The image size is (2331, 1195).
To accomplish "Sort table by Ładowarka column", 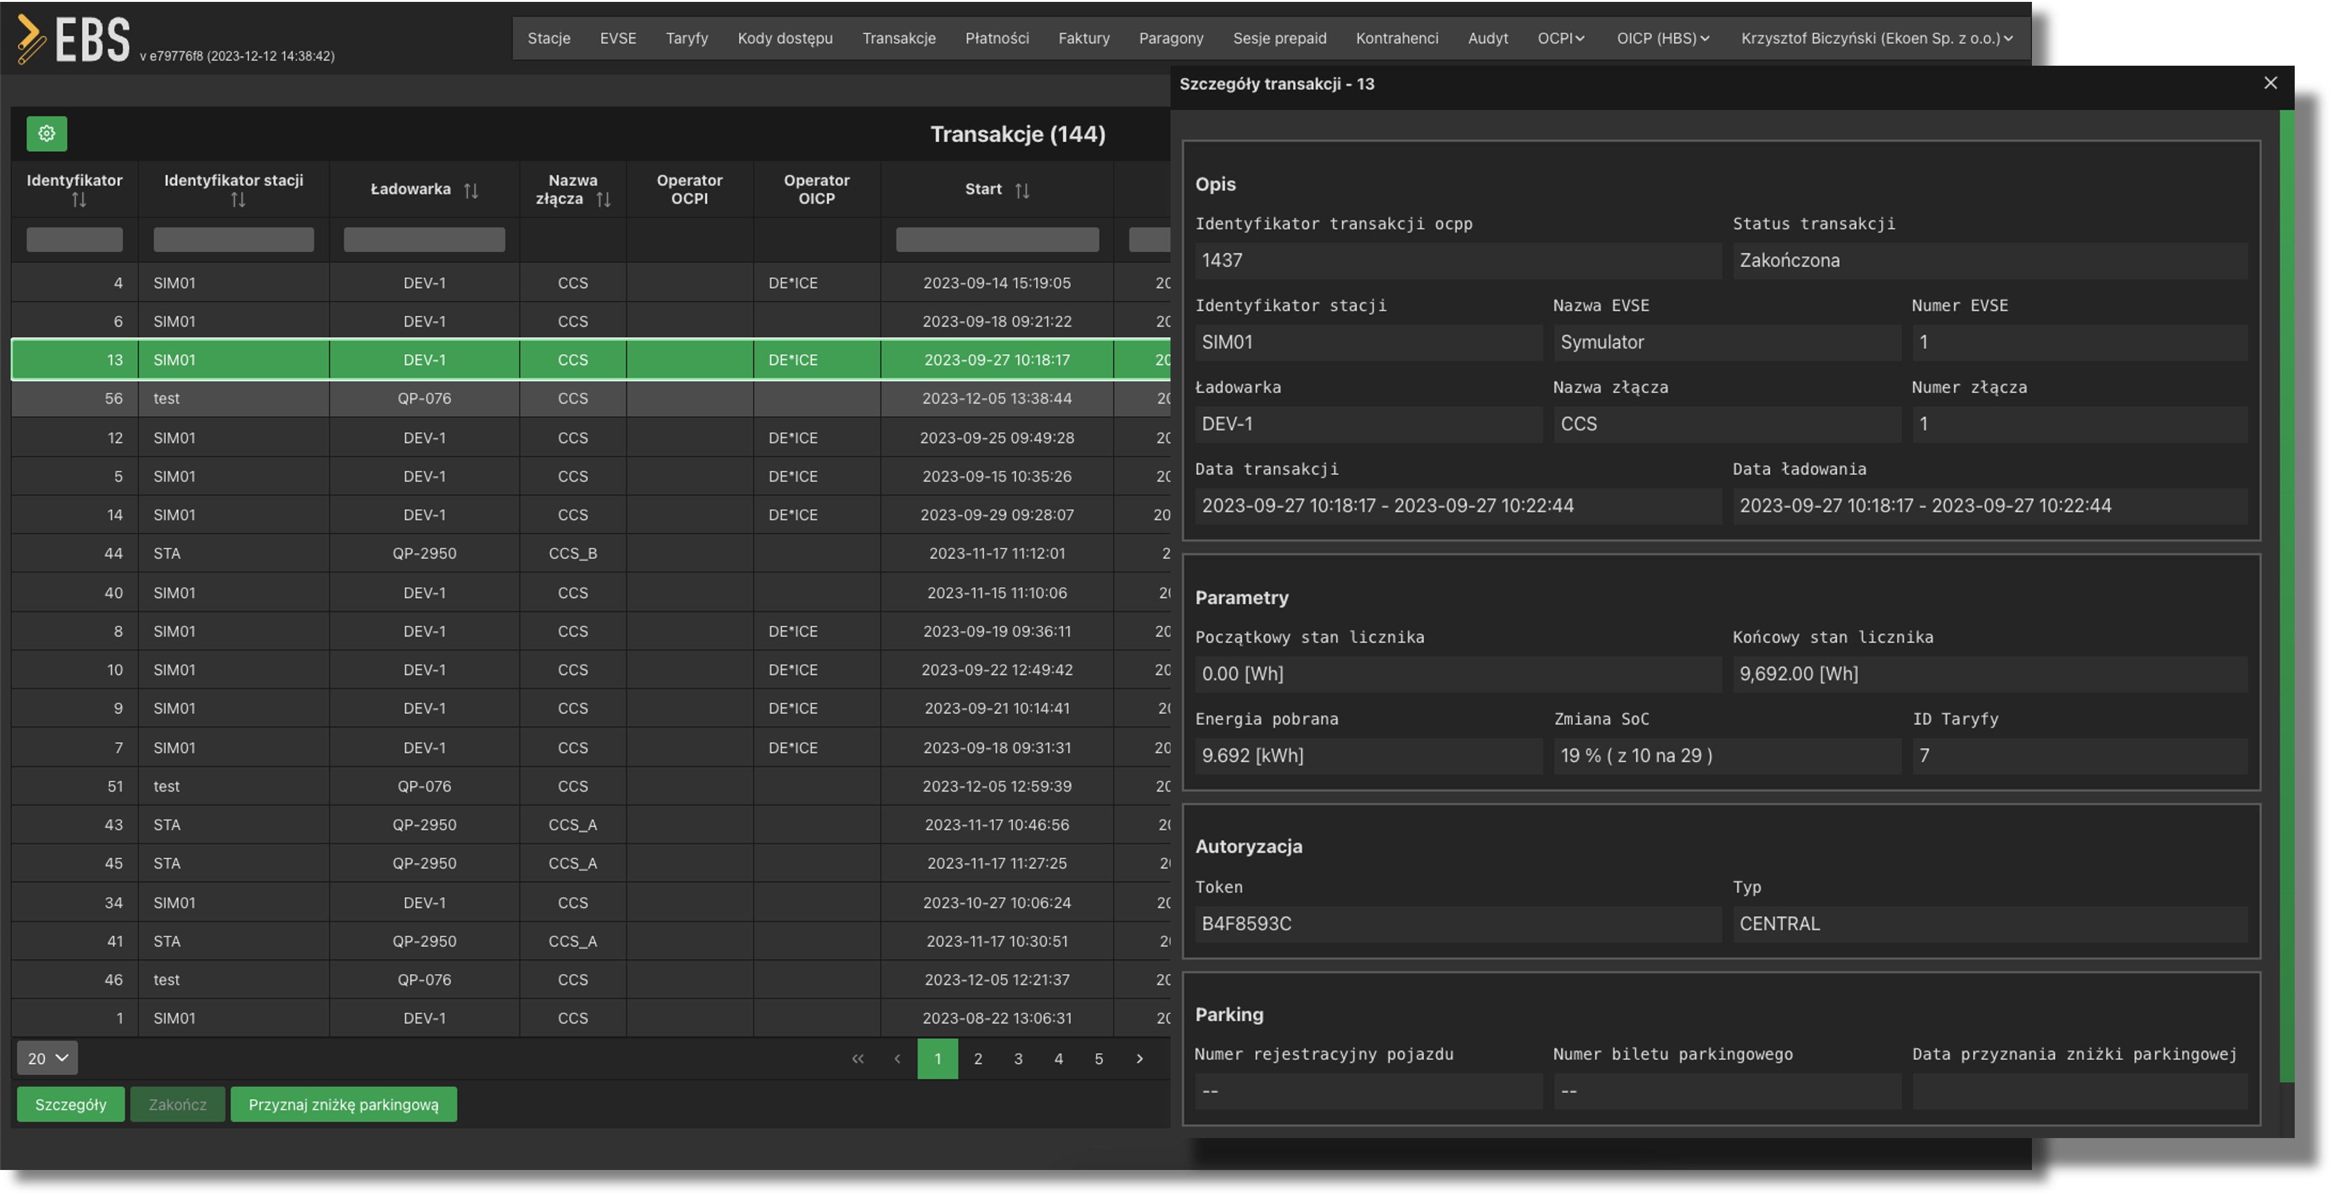I will 470,190.
